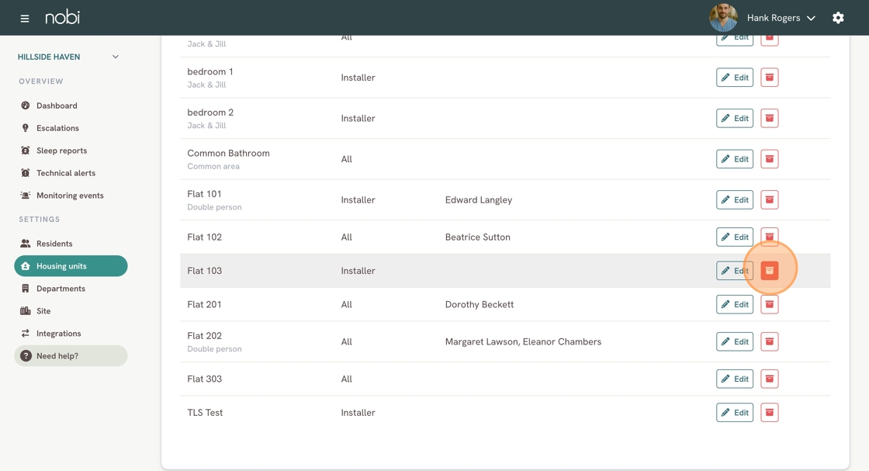Open the hamburger menu icon
This screenshot has width=869, height=471.
(25, 18)
